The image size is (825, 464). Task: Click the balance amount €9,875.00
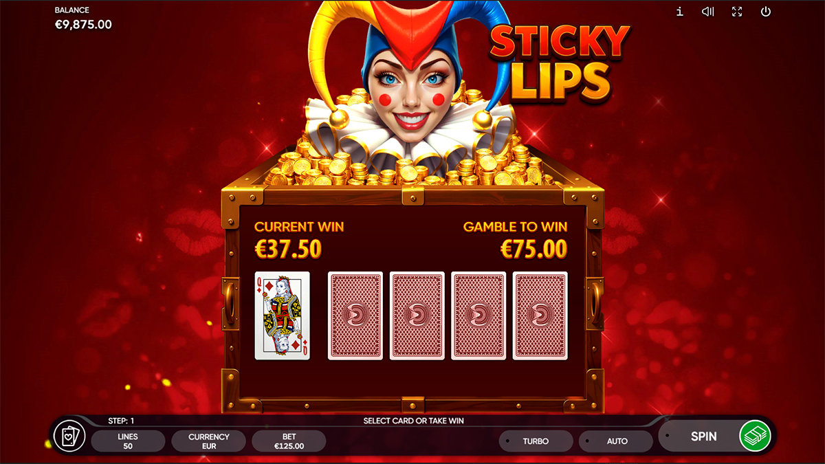[x=83, y=25]
